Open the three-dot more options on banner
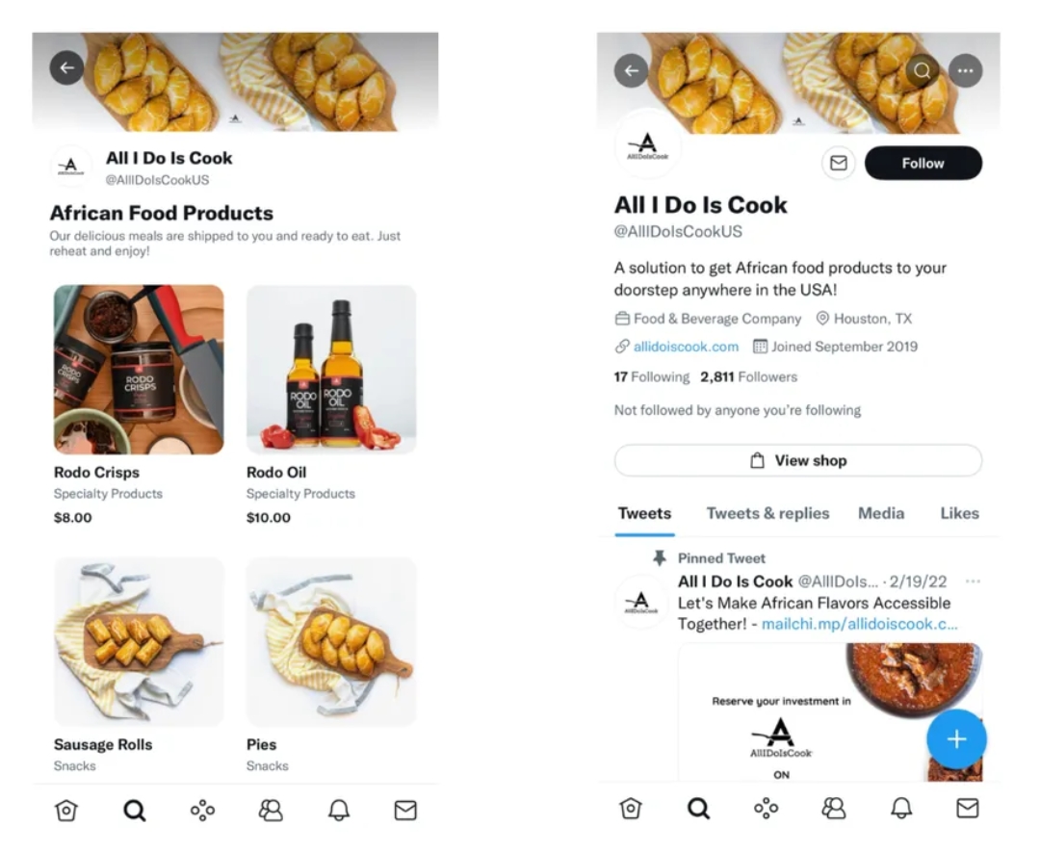 965,70
